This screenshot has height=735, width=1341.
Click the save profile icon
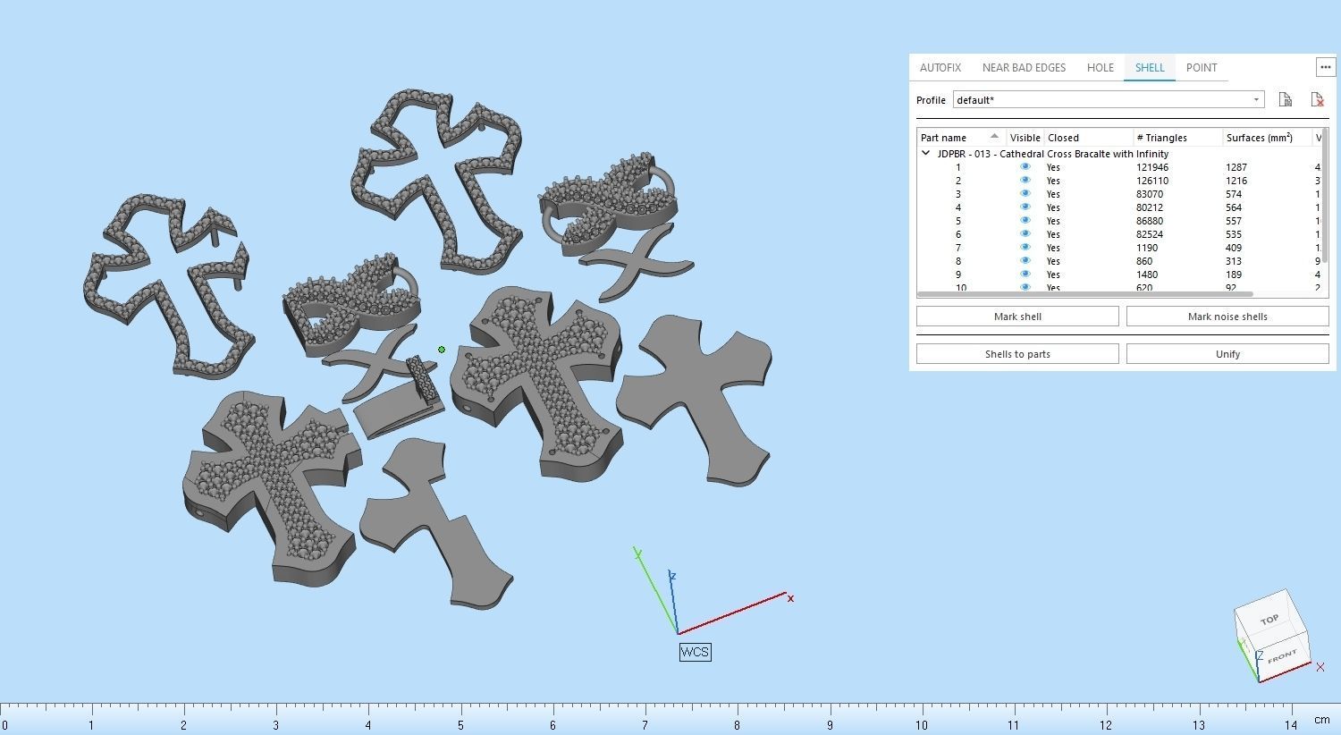[1285, 99]
